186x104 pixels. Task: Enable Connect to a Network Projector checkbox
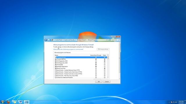pyautogui.click(x=56, y=78)
